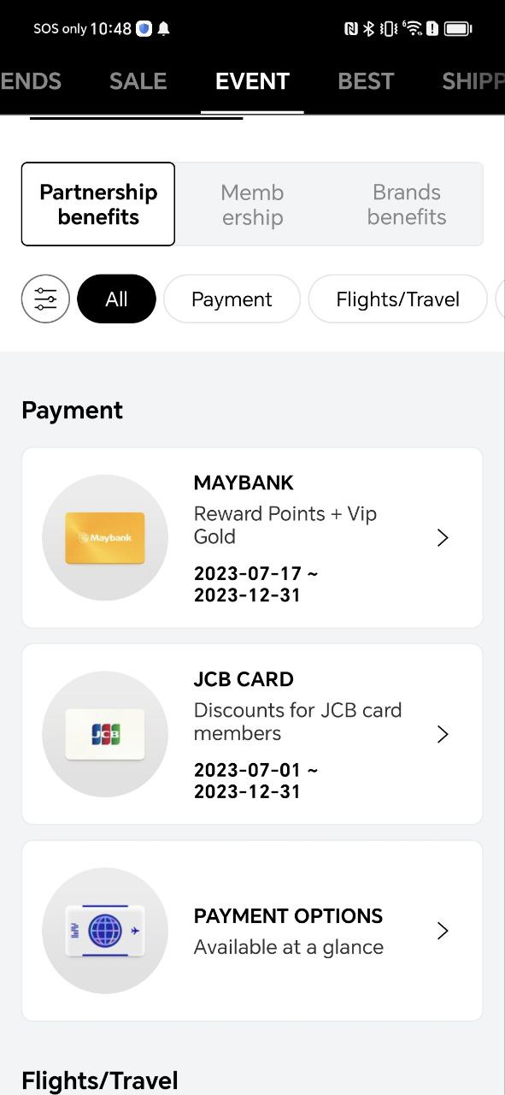Switch to the BEST tab

366,81
